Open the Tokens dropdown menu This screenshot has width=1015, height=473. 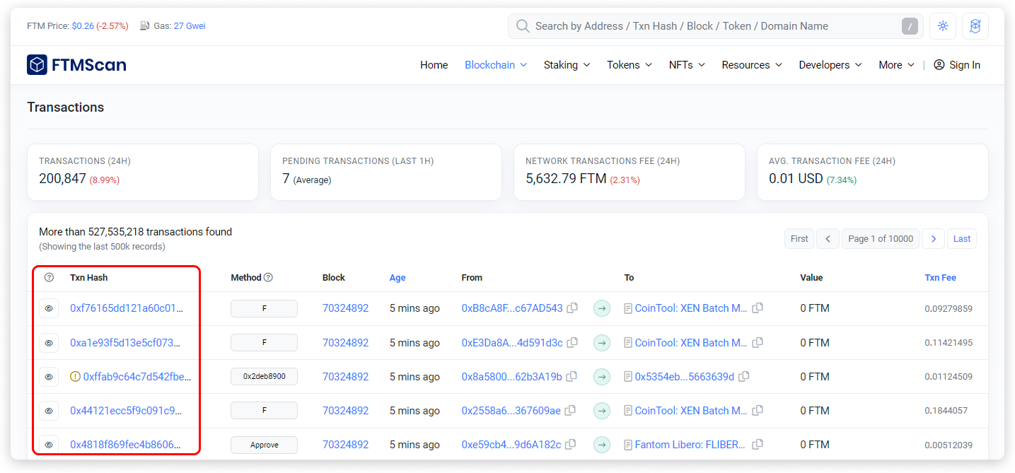click(x=629, y=65)
